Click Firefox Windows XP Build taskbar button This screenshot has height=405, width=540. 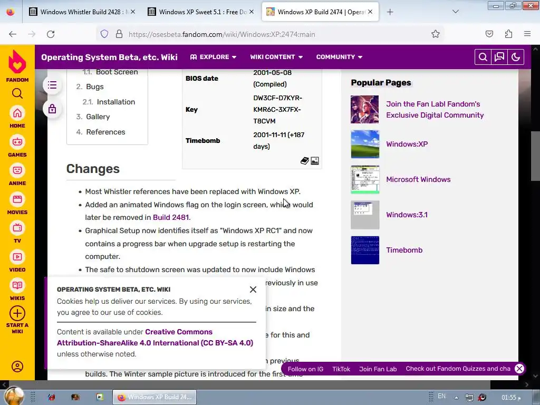tap(155, 397)
